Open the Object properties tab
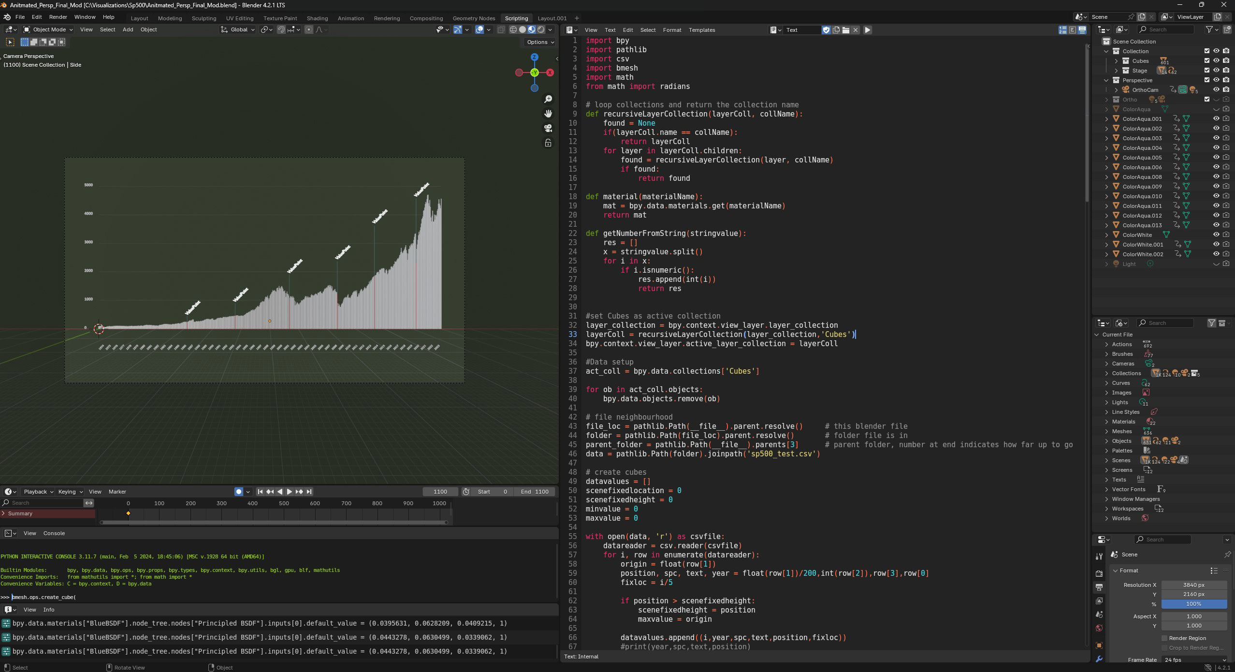Image resolution: width=1235 pixels, height=672 pixels. (1099, 645)
